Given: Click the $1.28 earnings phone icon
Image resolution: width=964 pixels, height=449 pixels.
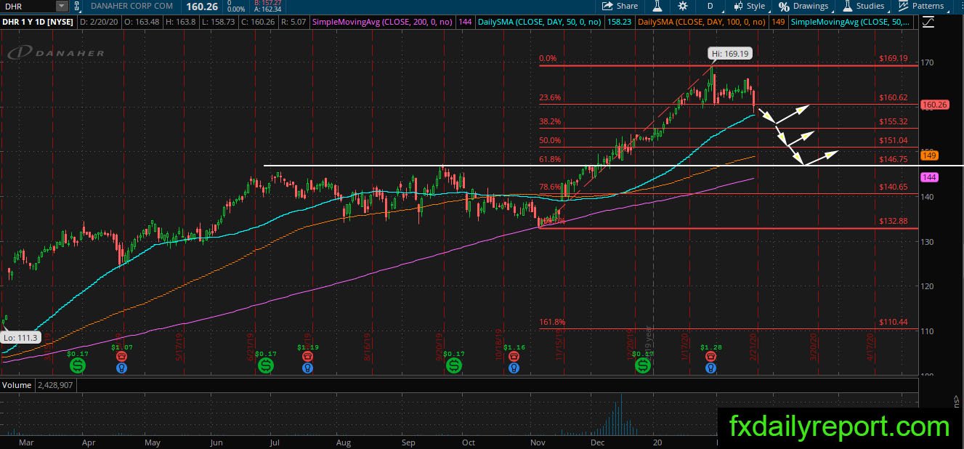Looking at the screenshot, I should (710, 357).
